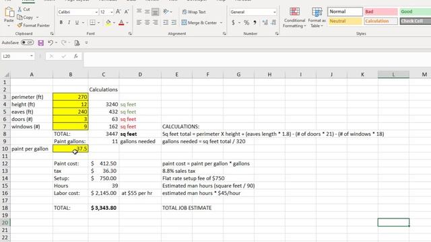
Task: Decrease font size with the small A icon
Action: [127, 12]
